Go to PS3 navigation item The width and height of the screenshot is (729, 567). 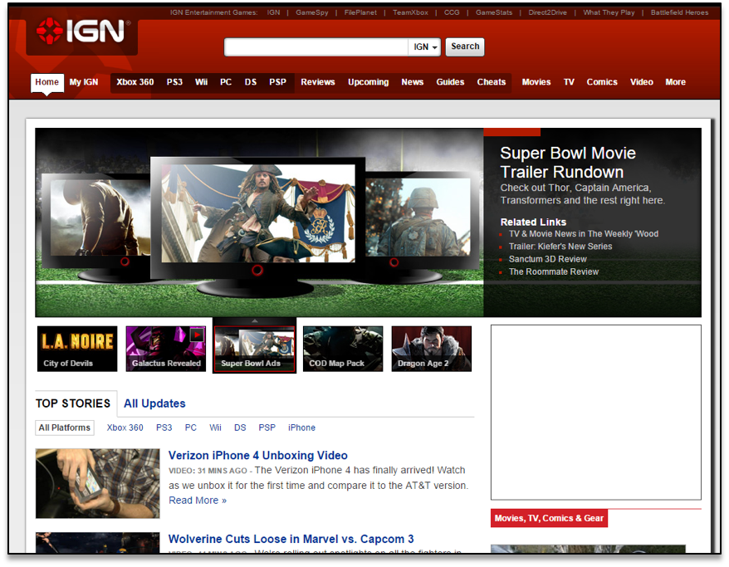174,82
